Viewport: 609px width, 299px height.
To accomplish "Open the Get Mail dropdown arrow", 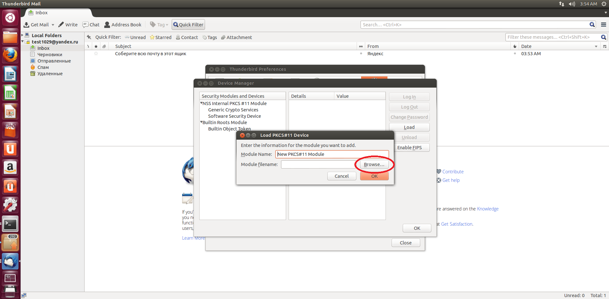I will 53,25.
